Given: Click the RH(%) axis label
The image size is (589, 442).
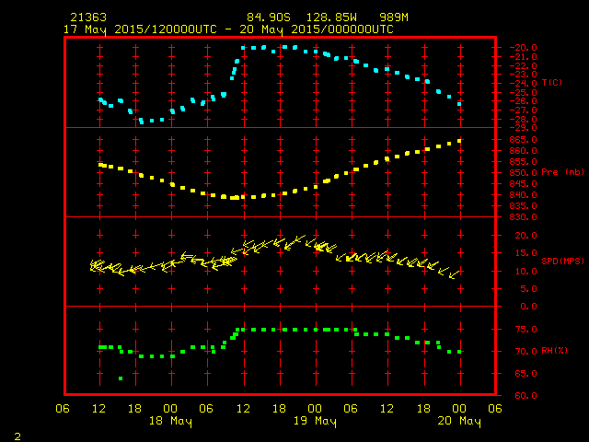Looking at the screenshot, I should pos(554,351).
